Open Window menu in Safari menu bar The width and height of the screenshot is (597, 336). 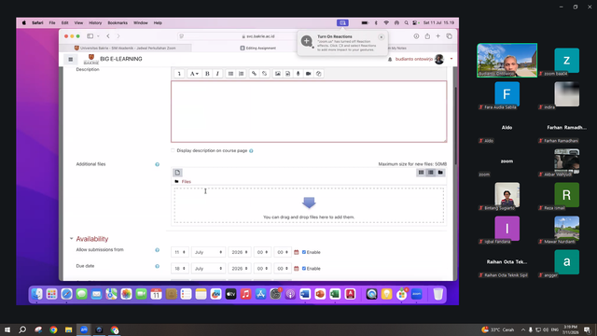coord(141,22)
